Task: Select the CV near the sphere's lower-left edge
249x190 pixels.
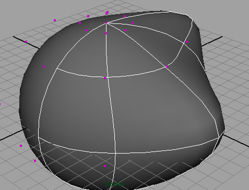Action: (35, 161)
